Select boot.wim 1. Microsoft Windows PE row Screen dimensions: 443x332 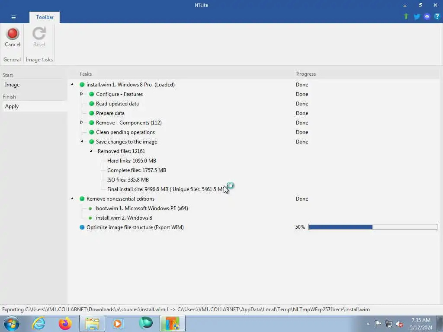[x=142, y=208]
